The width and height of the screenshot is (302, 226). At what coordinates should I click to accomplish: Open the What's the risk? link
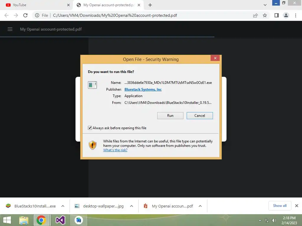(x=115, y=150)
